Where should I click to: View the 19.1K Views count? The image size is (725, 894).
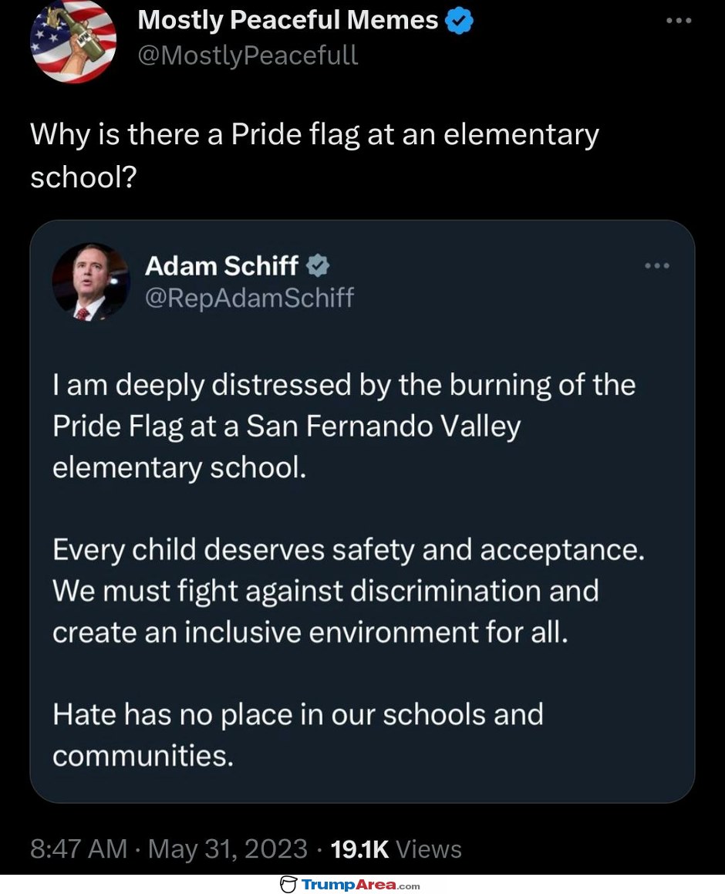coord(396,849)
